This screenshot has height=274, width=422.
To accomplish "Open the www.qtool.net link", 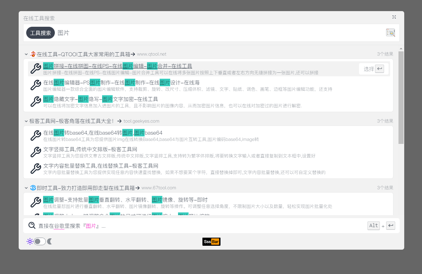I will coord(152,54).
